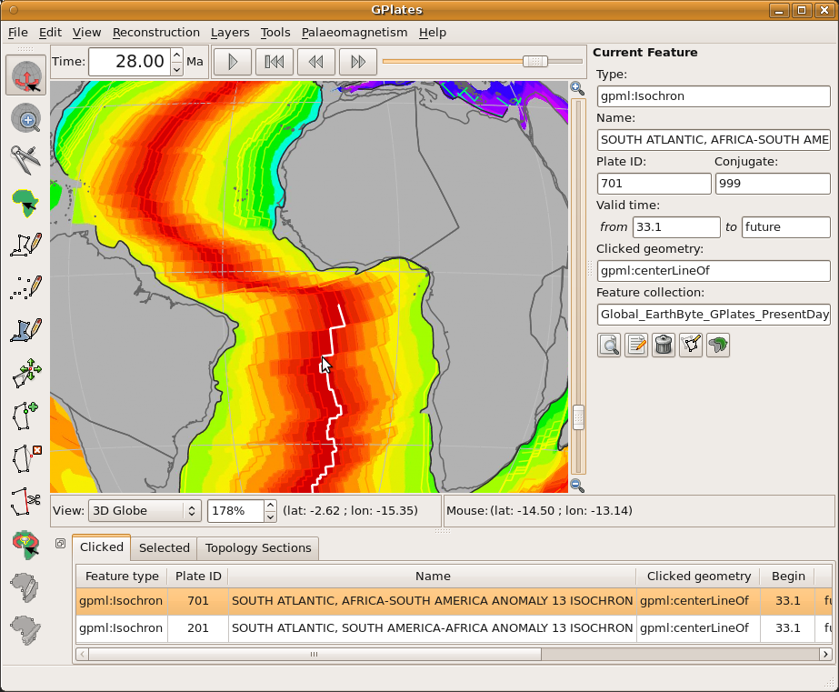Click the Conjugate field showing 999
This screenshot has height=692, width=839.
773,184
